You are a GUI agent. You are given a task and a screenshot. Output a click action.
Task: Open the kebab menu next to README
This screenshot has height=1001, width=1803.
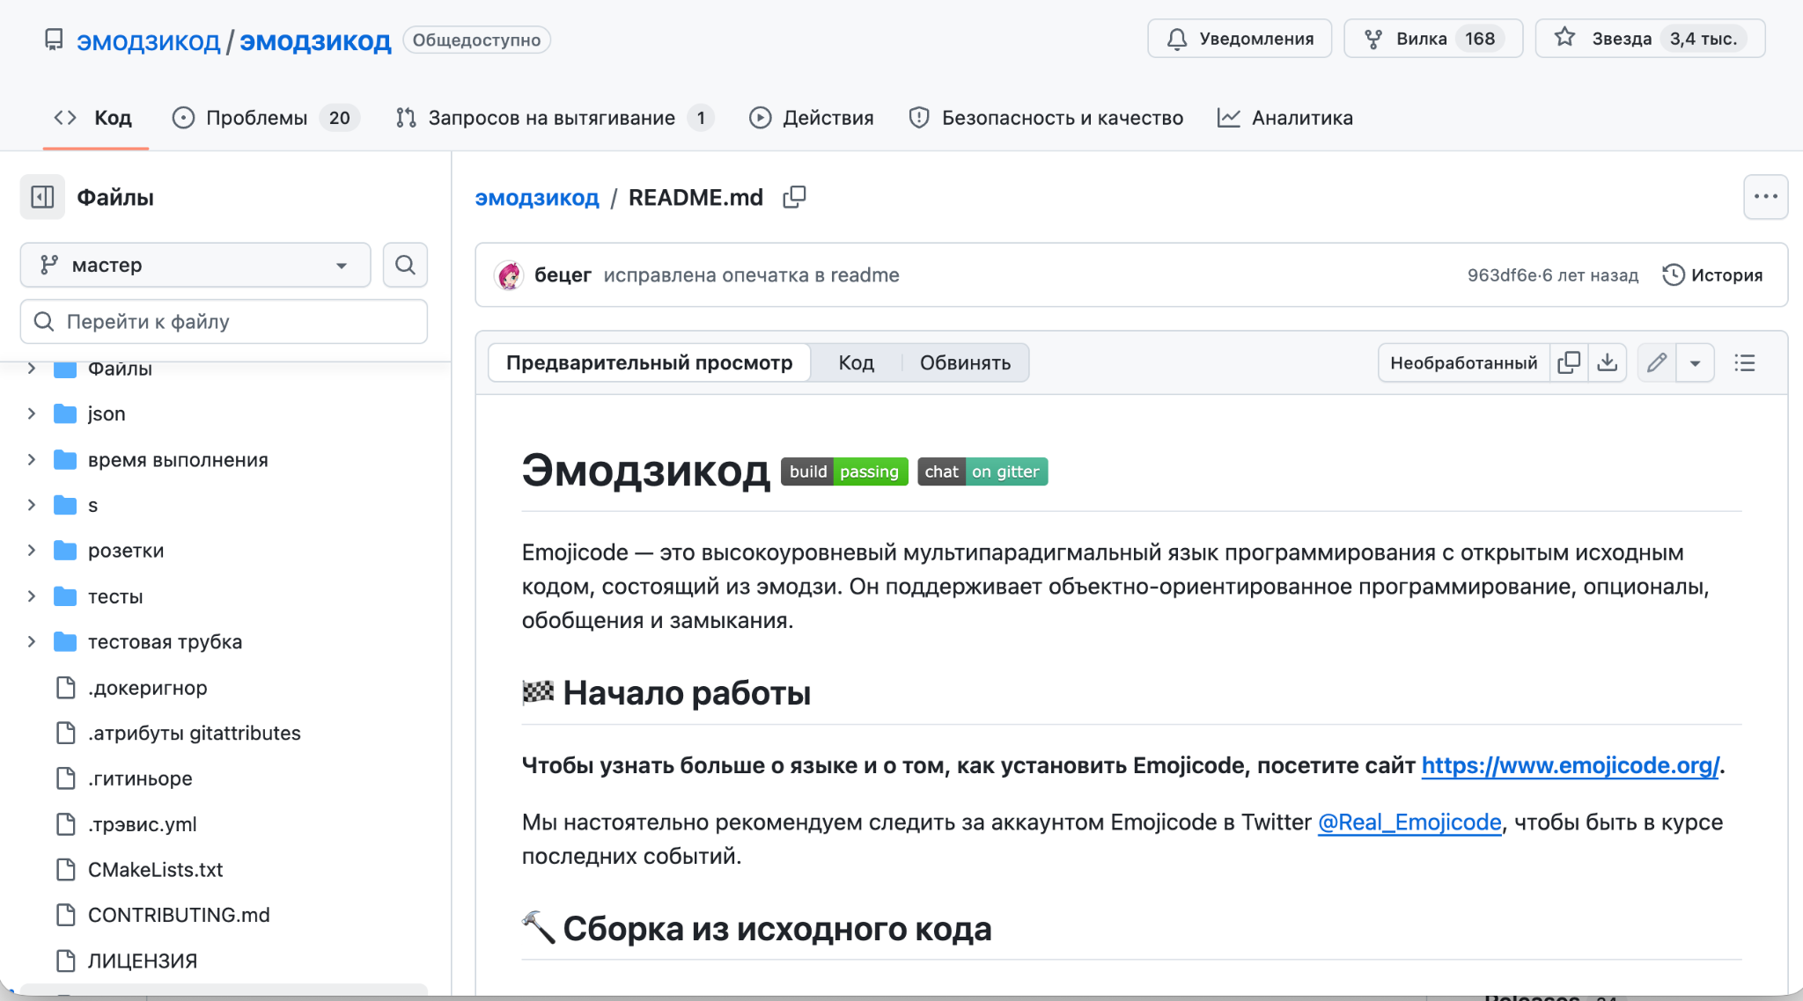(1766, 197)
